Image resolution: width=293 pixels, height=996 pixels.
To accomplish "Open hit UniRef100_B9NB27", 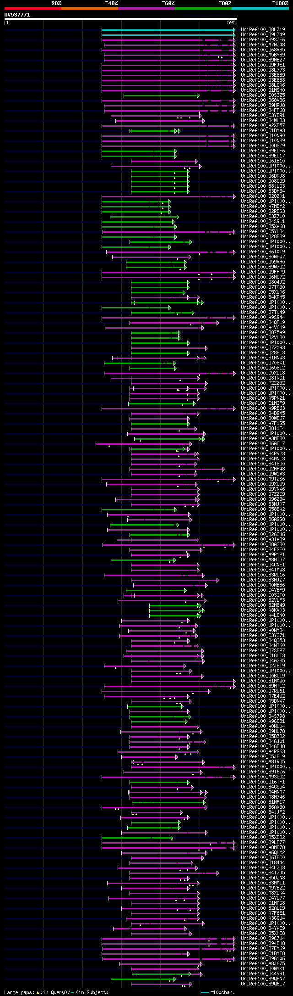I will click(263, 60).
